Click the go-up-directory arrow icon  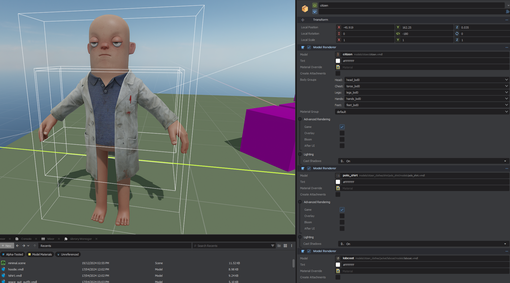pos(35,246)
